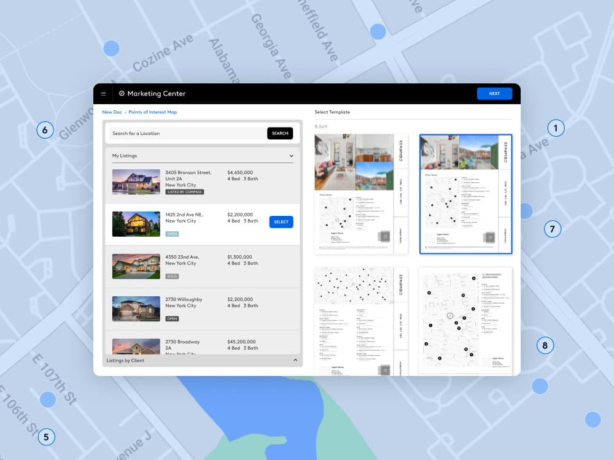The height and width of the screenshot is (460, 614).
Task: Click SELECT for 1425 2nd Ave NE
Action: [281, 222]
